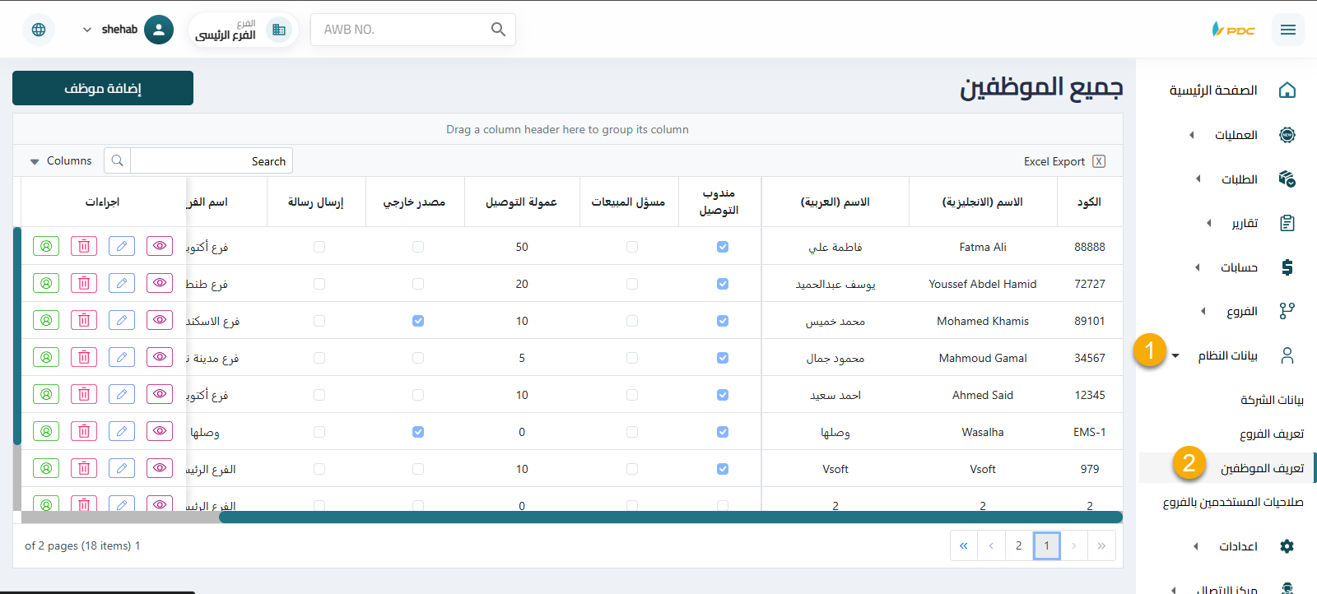Click the PDC logo
Screen dimensions: 1317x594
pos(1233,30)
